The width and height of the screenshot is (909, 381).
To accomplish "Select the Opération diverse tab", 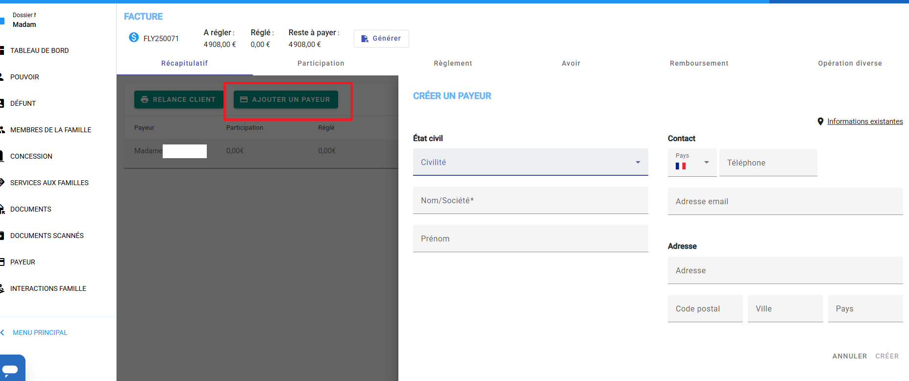I will point(850,63).
